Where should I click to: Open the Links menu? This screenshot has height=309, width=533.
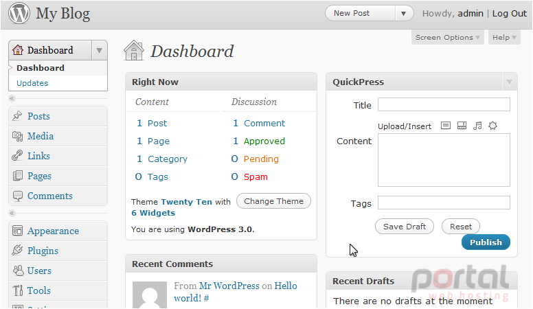tap(38, 156)
